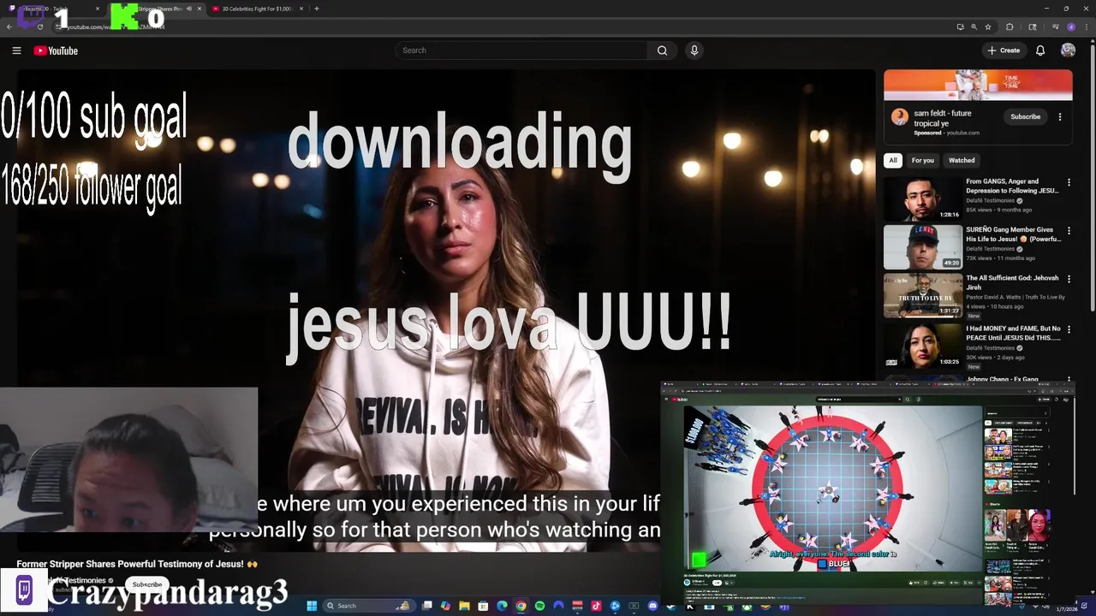Open the 1:28:16 From GANGS thumbnail

tap(923, 198)
